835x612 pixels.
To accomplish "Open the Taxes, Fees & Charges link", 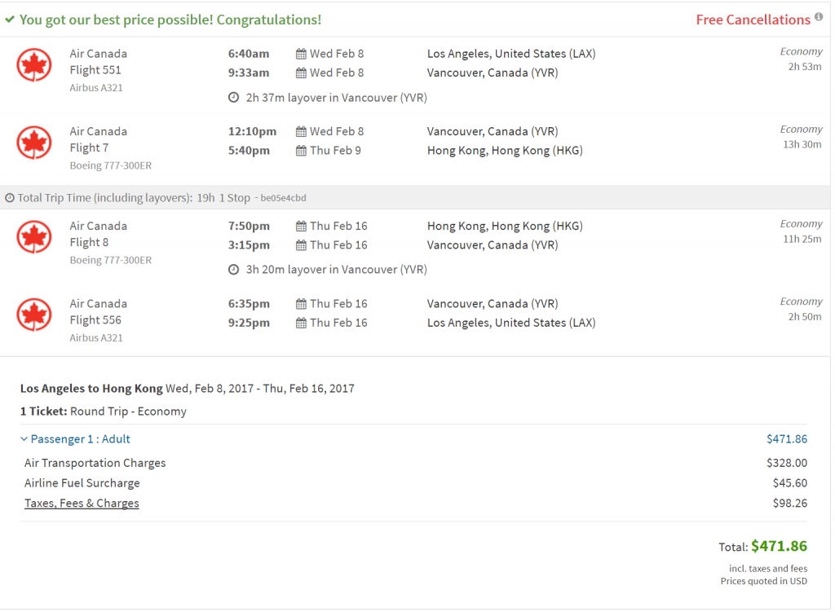I will click(82, 504).
